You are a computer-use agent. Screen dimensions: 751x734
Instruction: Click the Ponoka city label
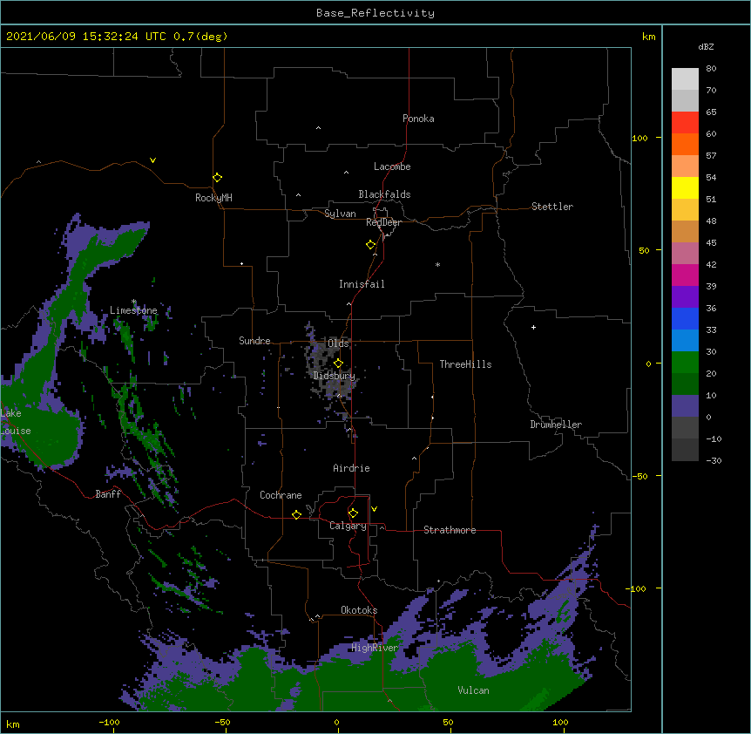tap(418, 119)
